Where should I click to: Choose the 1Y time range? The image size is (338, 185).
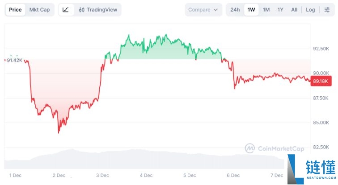[280, 10]
